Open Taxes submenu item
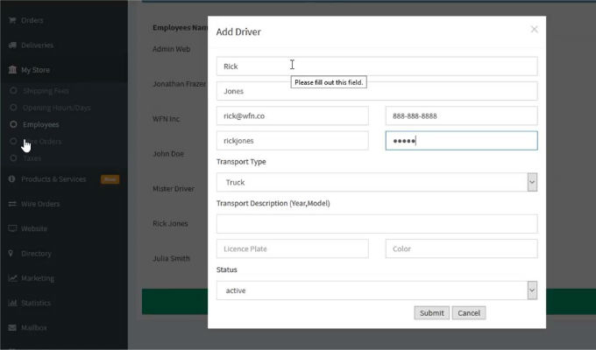This screenshot has height=350, width=596. 32,158
